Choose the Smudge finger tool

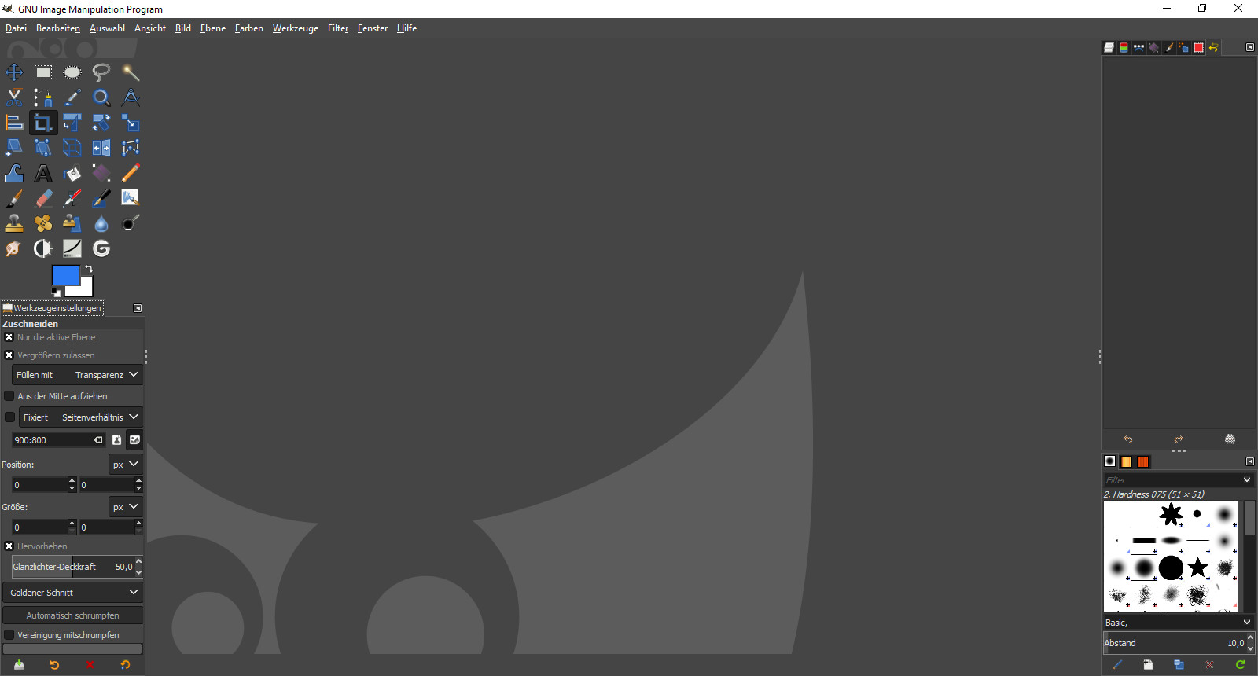pos(14,248)
